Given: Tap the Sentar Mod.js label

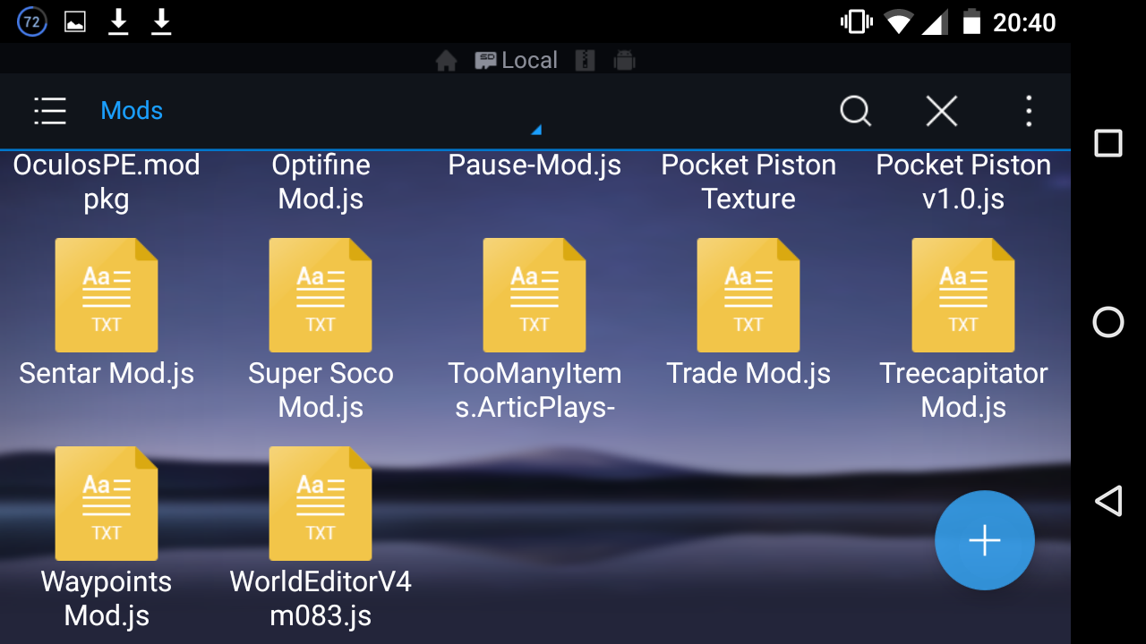Looking at the screenshot, I should point(107,373).
